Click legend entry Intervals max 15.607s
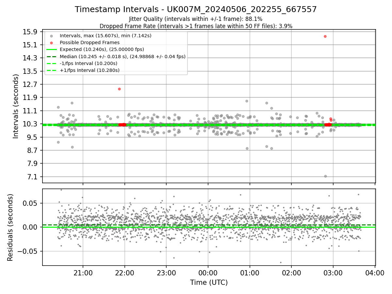The width and height of the screenshot is (392, 294). 106,35
